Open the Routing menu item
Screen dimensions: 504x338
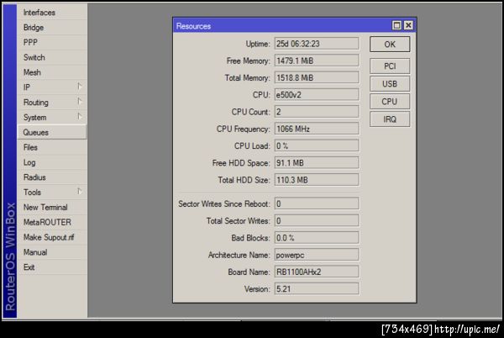pos(52,103)
